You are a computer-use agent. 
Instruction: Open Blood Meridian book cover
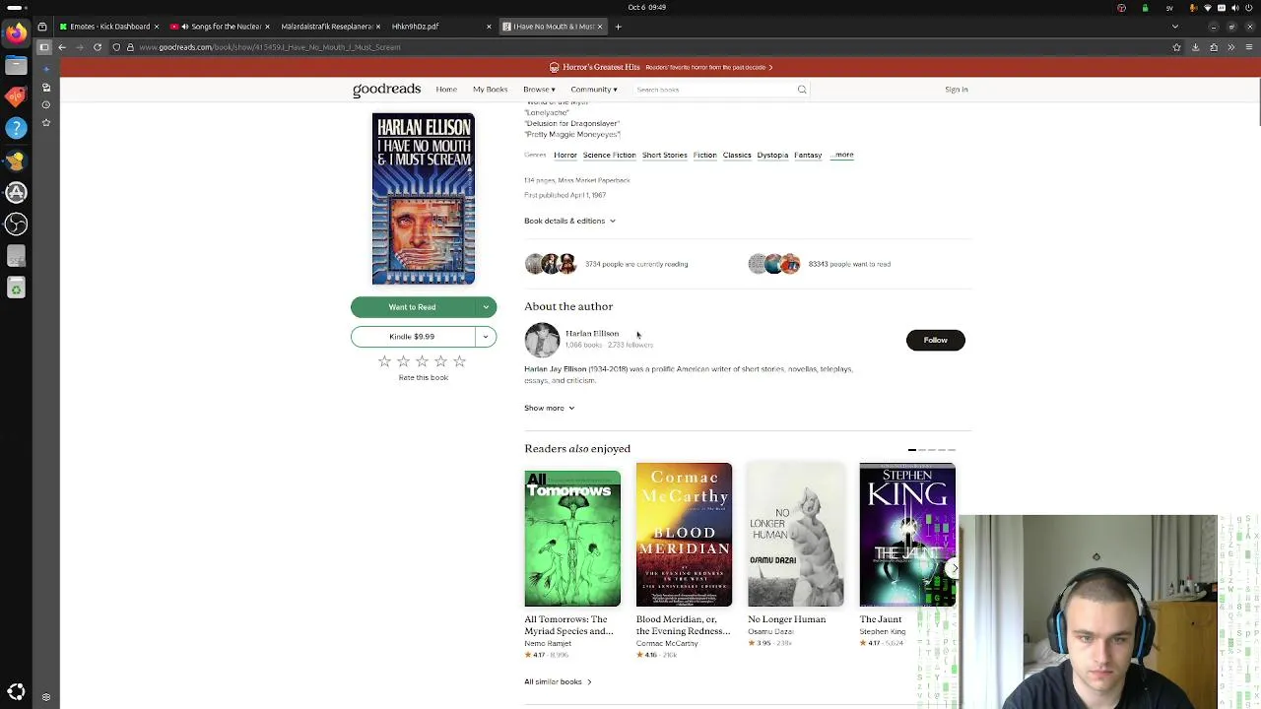(x=684, y=535)
